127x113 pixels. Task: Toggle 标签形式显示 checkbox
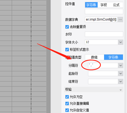(x=67, y=50)
